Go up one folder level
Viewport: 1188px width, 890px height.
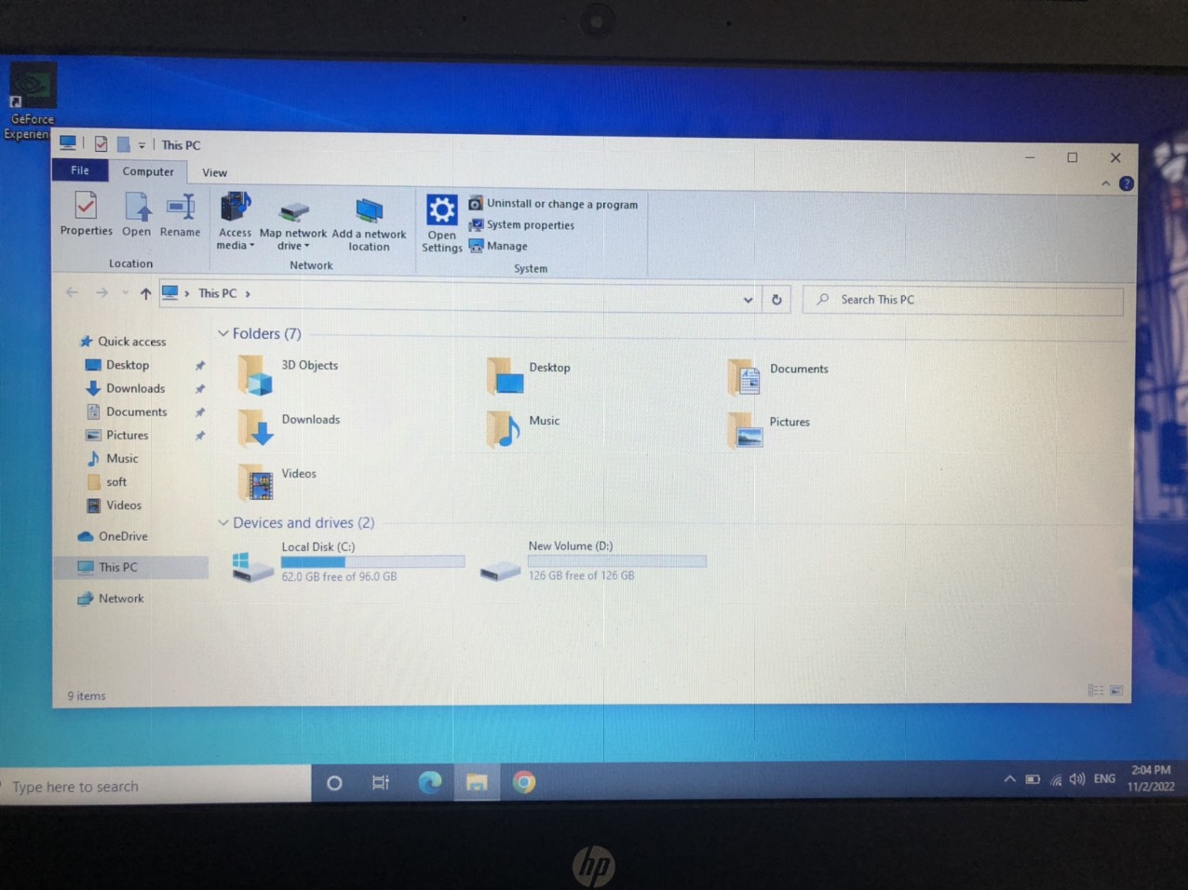(145, 293)
